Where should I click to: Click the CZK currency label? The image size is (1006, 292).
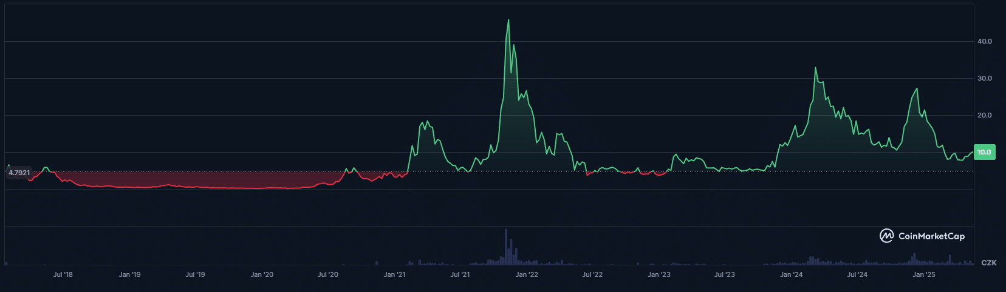[989, 263]
